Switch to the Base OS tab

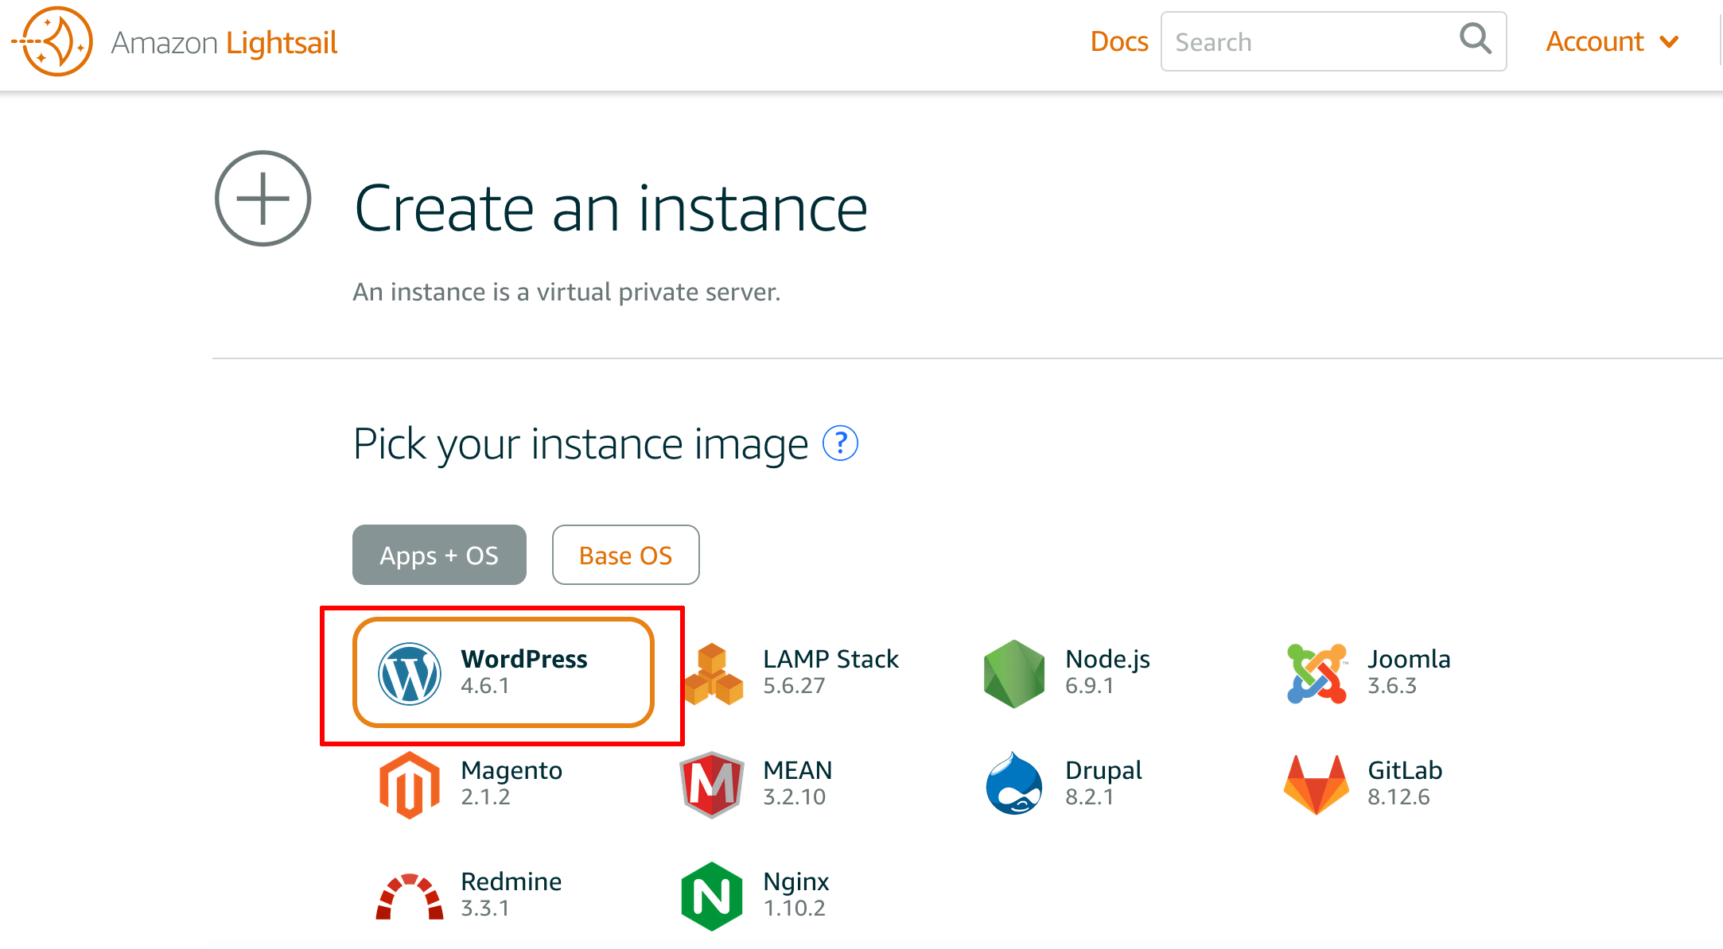[626, 555]
